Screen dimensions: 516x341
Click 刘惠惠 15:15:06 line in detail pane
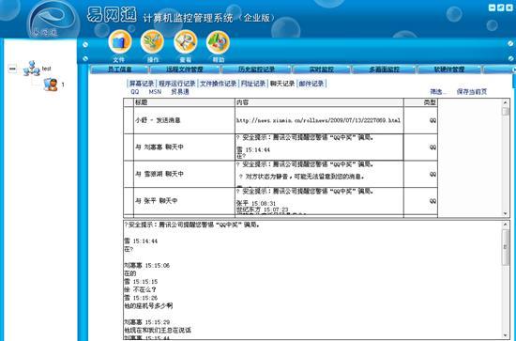click(146, 266)
